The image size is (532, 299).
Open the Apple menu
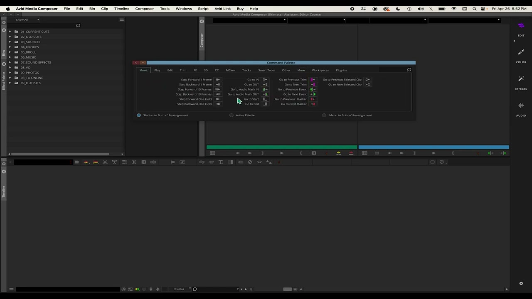7,9
